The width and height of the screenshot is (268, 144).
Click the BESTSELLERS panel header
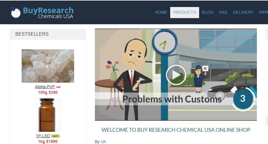pyautogui.click(x=48, y=34)
